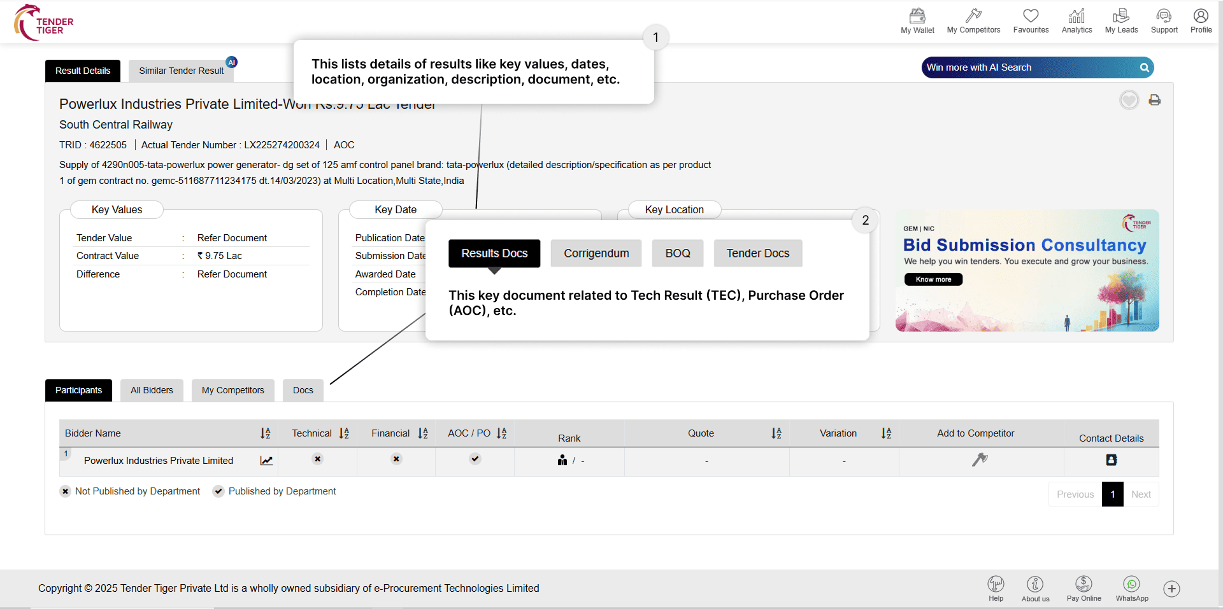Click the Know more button

coord(933,279)
